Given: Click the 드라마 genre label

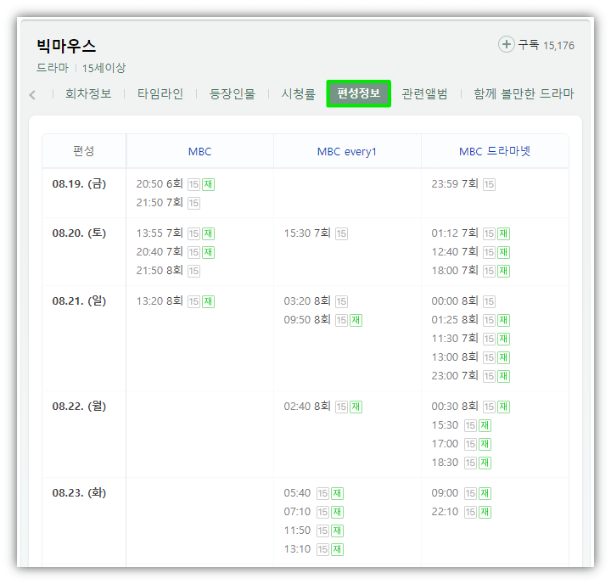Looking at the screenshot, I should [53, 68].
